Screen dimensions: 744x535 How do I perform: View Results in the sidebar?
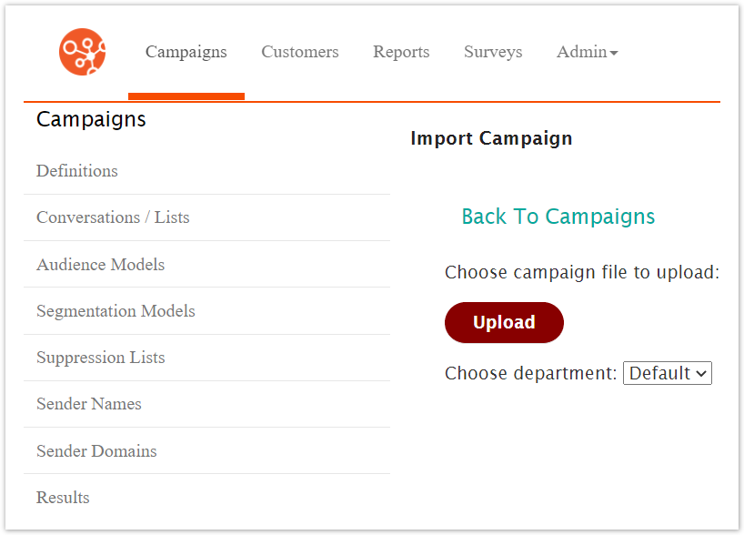[x=63, y=498]
